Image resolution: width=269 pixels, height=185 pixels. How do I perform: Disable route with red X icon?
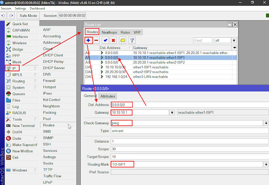[x=113, y=40]
